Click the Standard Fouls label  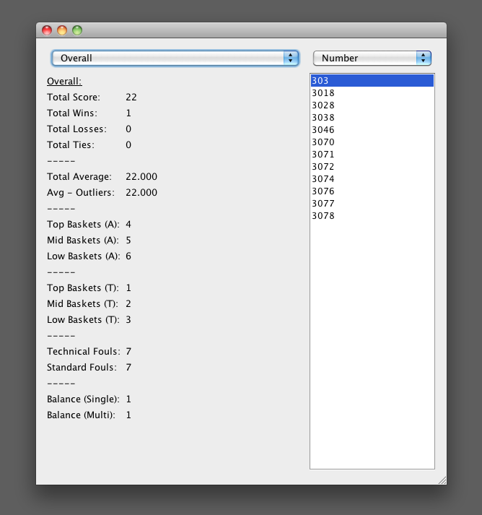pyautogui.click(x=82, y=367)
